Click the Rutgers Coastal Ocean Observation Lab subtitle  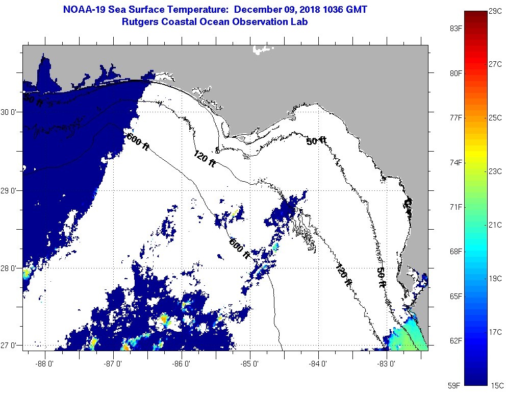click(x=214, y=22)
